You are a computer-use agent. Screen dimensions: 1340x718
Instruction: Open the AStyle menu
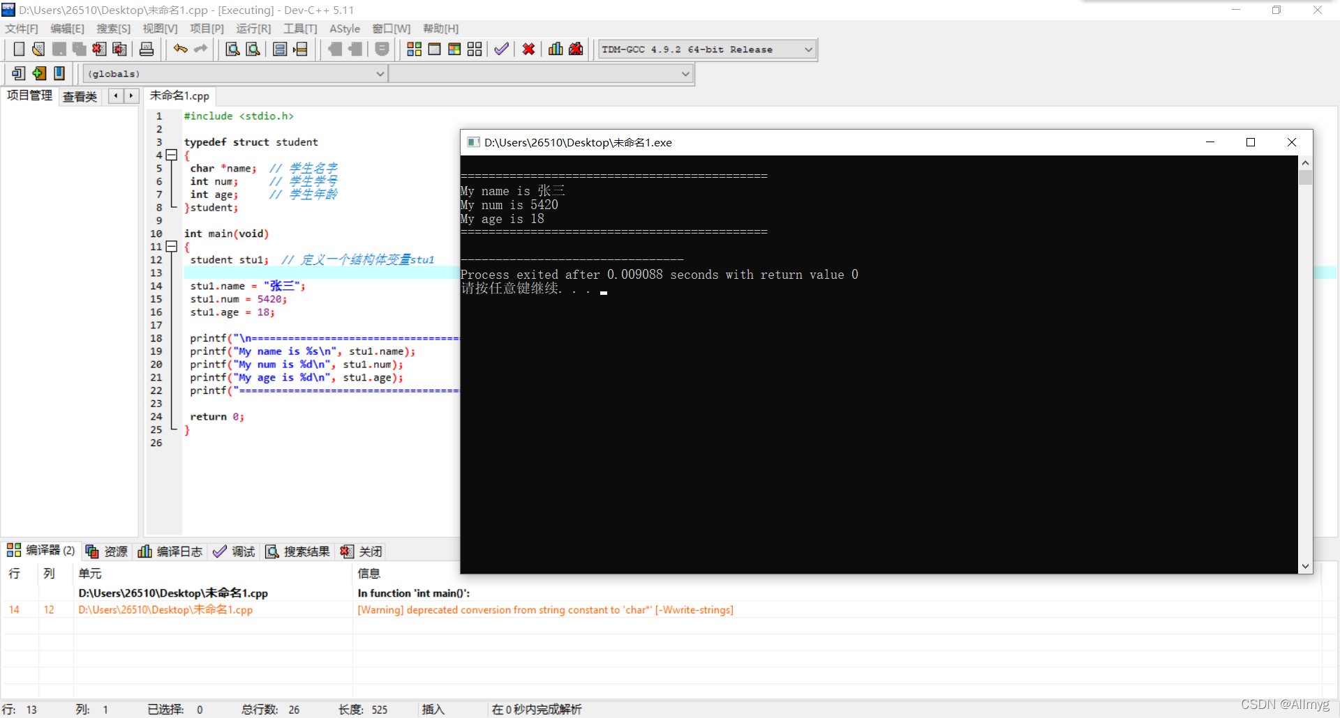[345, 29]
